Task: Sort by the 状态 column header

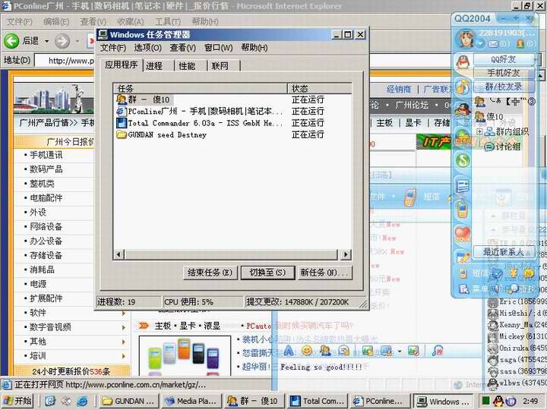Action: 319,89
